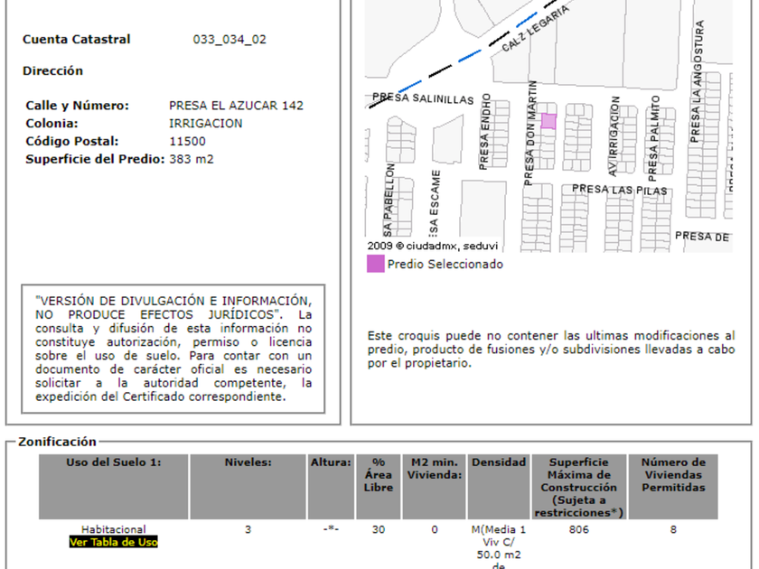Select the colonia value IRRIGACION
Viewport: 759px width, 569px height.
point(206,124)
